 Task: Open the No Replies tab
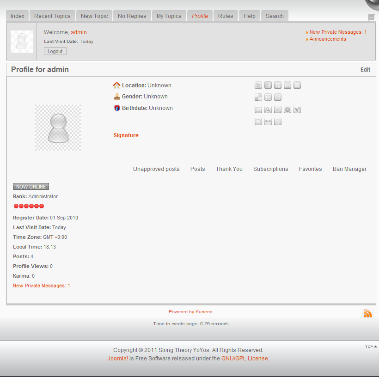(132, 16)
